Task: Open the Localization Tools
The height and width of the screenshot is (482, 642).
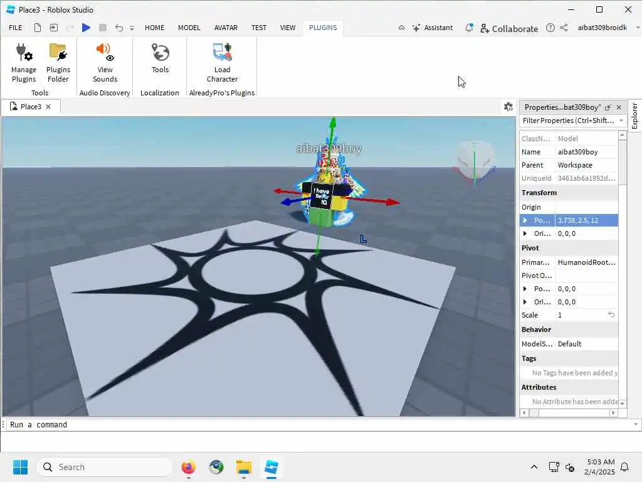Action: click(160, 58)
